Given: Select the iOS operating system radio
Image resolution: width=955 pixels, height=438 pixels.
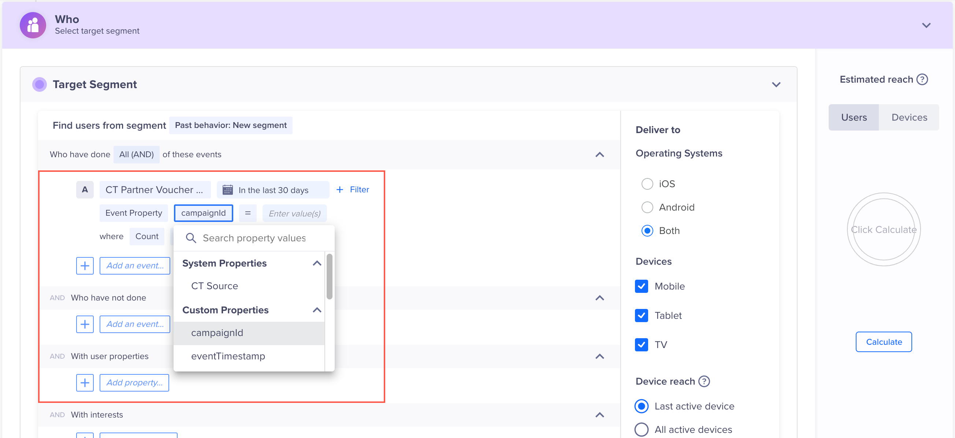Looking at the screenshot, I should click(647, 184).
